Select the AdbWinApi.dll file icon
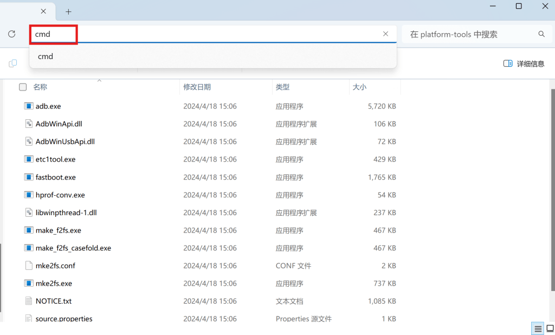The width and height of the screenshot is (555, 335). 29,124
